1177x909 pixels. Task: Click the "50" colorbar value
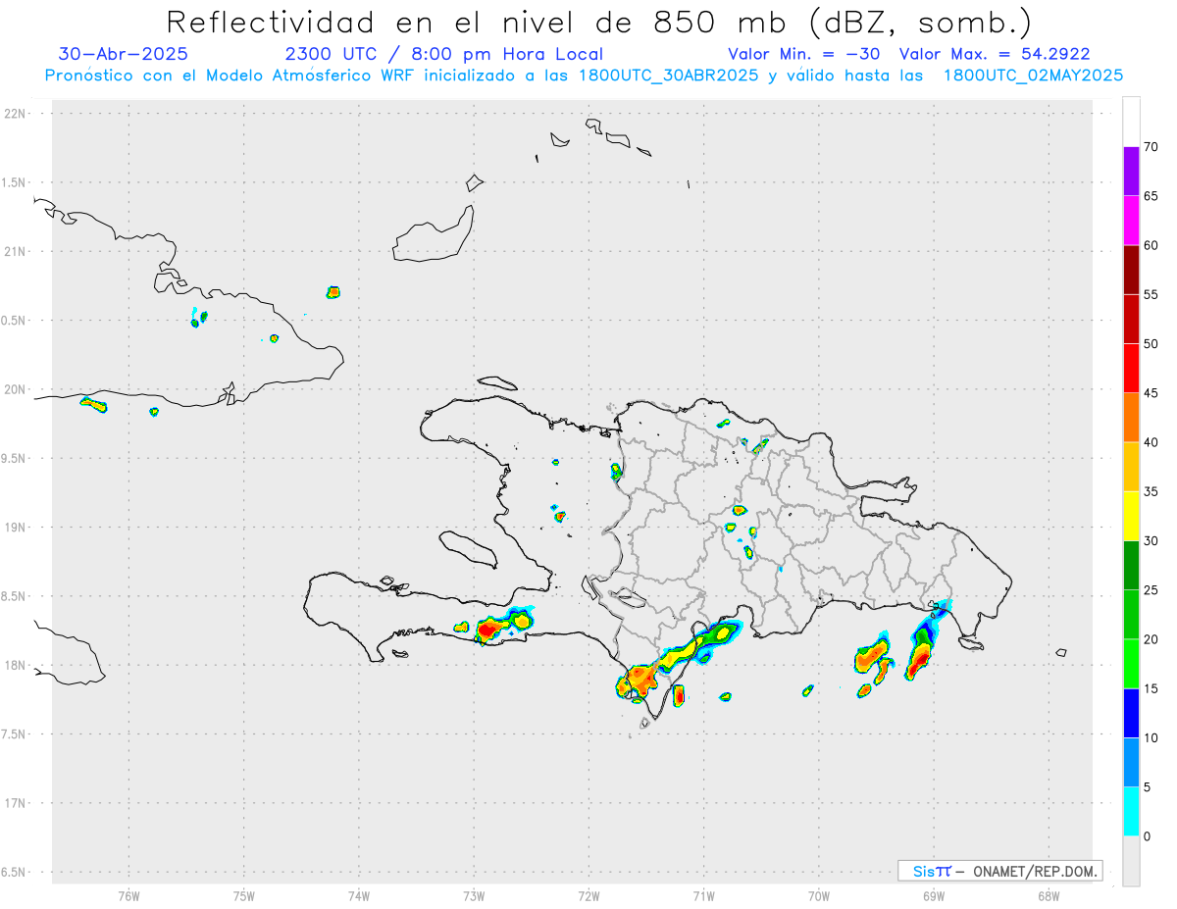[x=1151, y=344]
